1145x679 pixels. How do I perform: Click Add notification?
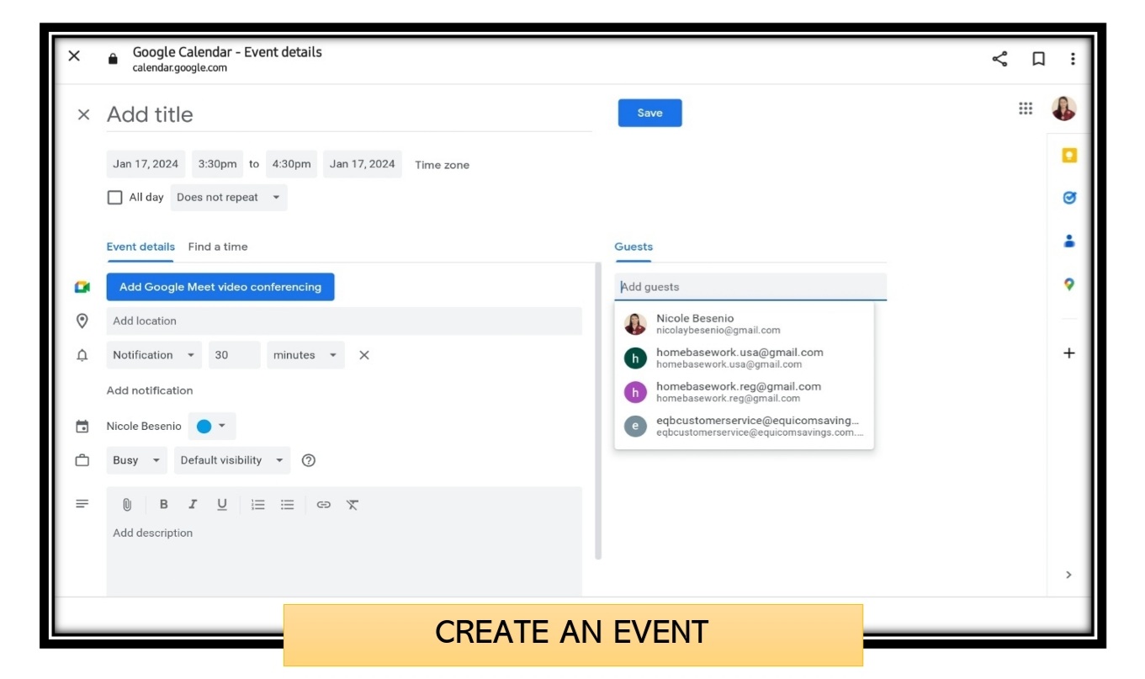pyautogui.click(x=150, y=390)
